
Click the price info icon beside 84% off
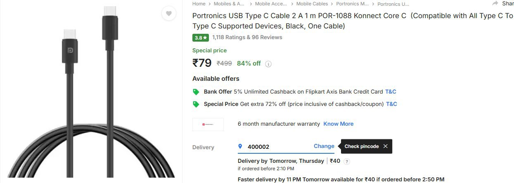[x=268, y=64]
